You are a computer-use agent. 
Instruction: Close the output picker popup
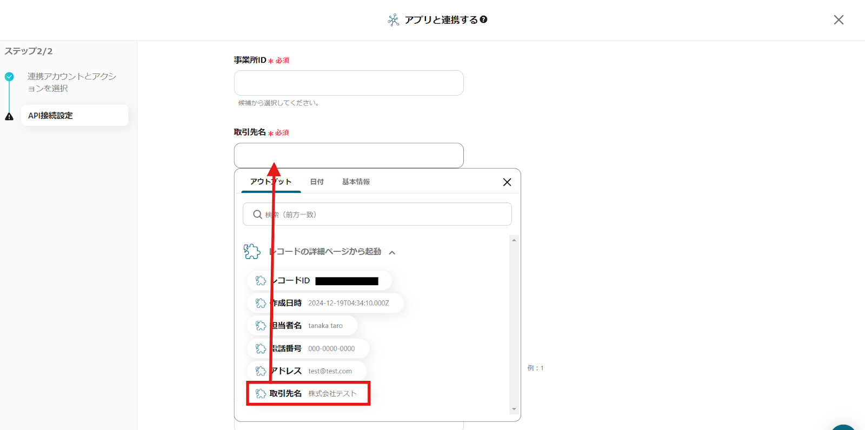[x=507, y=183]
